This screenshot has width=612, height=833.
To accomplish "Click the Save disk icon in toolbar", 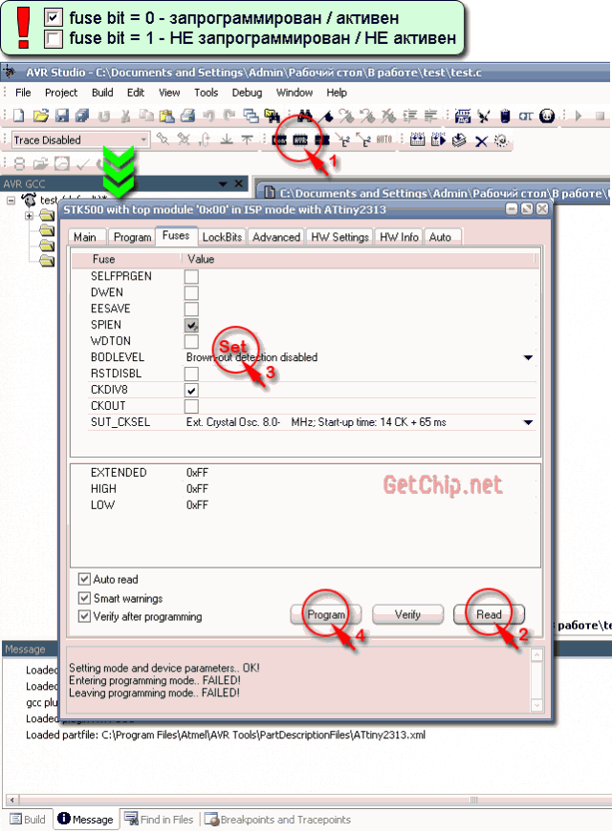I will click(61, 117).
